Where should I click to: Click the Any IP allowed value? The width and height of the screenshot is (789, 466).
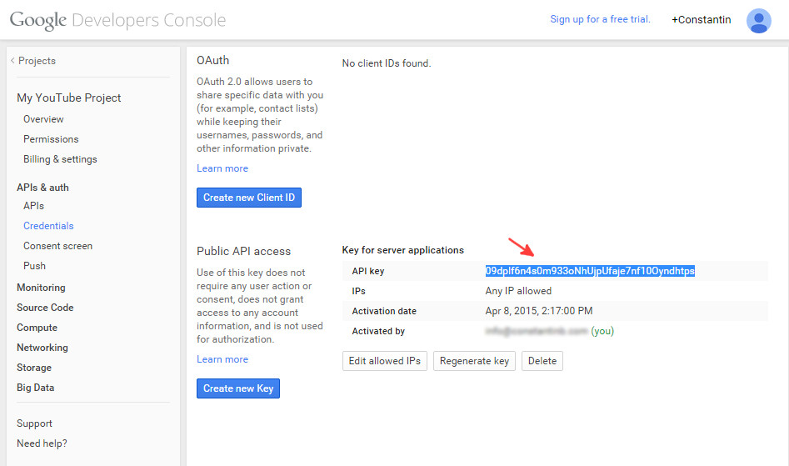tap(518, 291)
